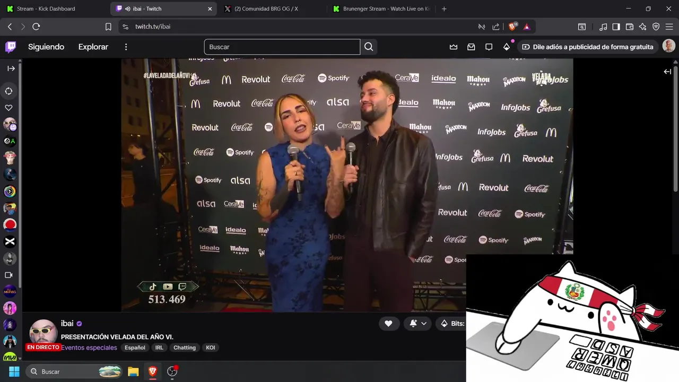
Task: Switch to Stream - Kick Dashboard tab
Action: pos(54,8)
